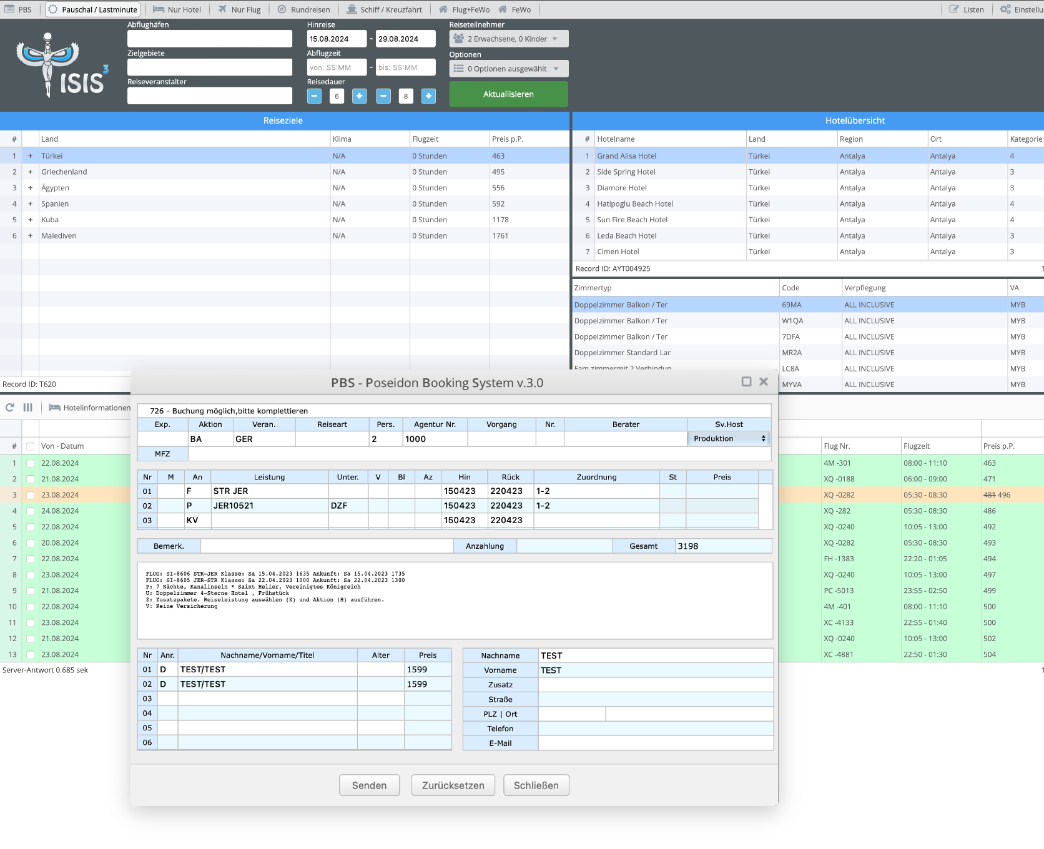Maximize the PBS booking dialog
The width and height of the screenshot is (1044, 849).
[746, 381]
